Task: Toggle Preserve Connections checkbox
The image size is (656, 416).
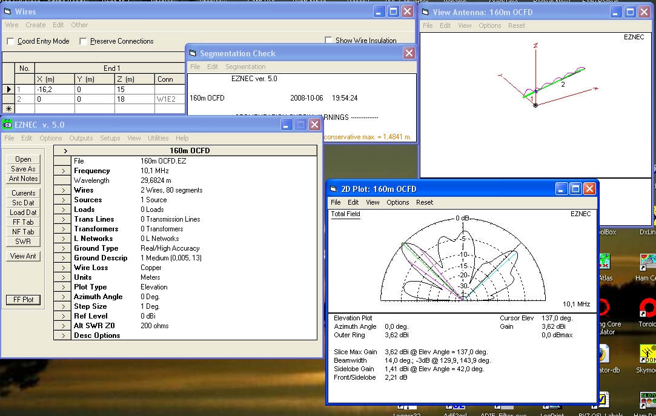Action: [83, 41]
